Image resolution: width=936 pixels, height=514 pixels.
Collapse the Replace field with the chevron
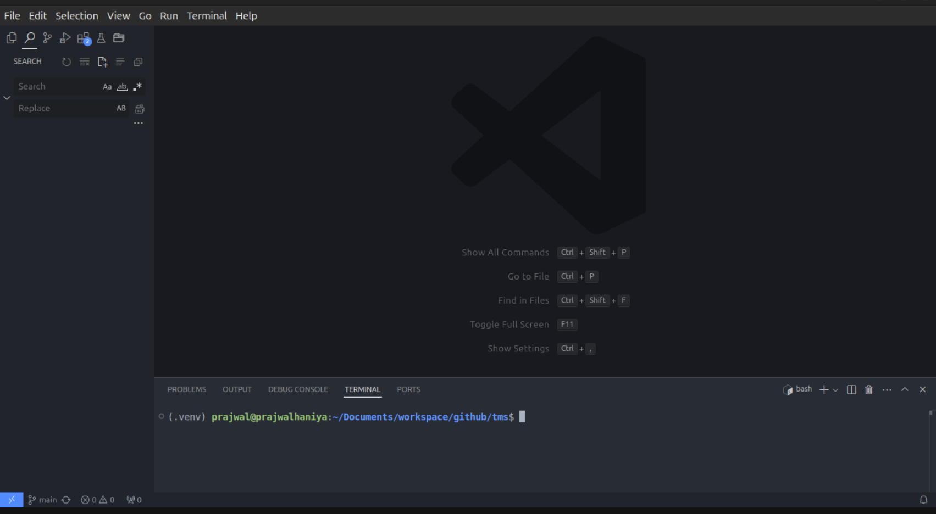coord(7,97)
